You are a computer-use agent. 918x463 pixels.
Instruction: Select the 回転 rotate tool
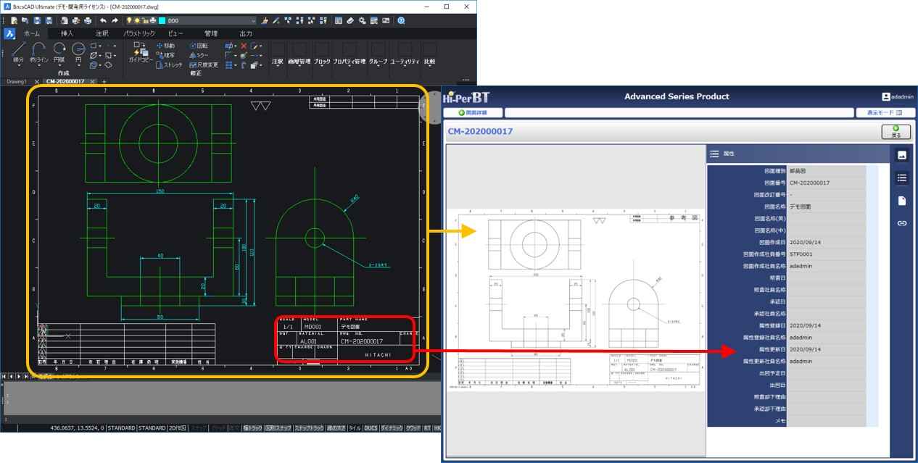198,46
